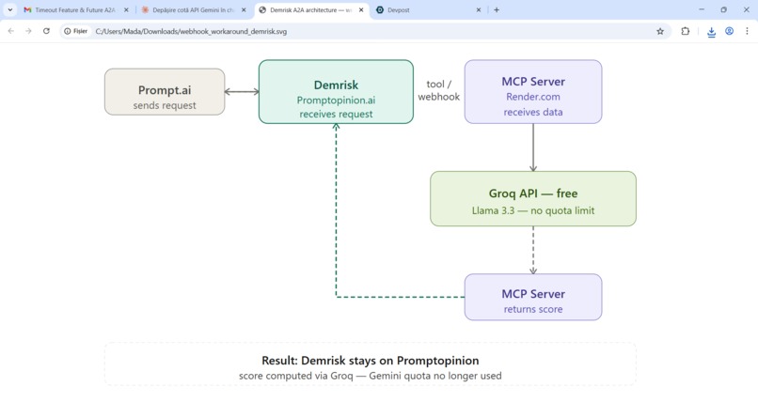Click the MCP Server returns score box
758x402 pixels.
pyautogui.click(x=533, y=298)
